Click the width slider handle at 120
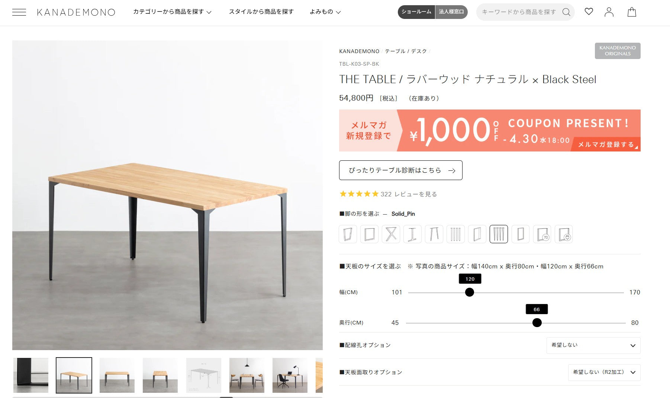This screenshot has height=398, width=670. coord(470,292)
